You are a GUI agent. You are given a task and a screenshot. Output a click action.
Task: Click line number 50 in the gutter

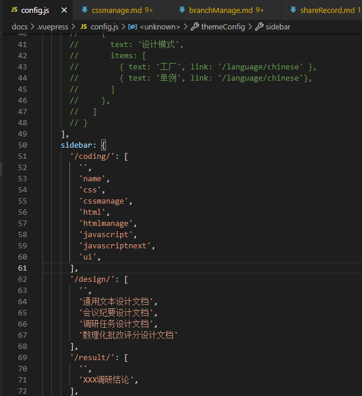(22, 145)
